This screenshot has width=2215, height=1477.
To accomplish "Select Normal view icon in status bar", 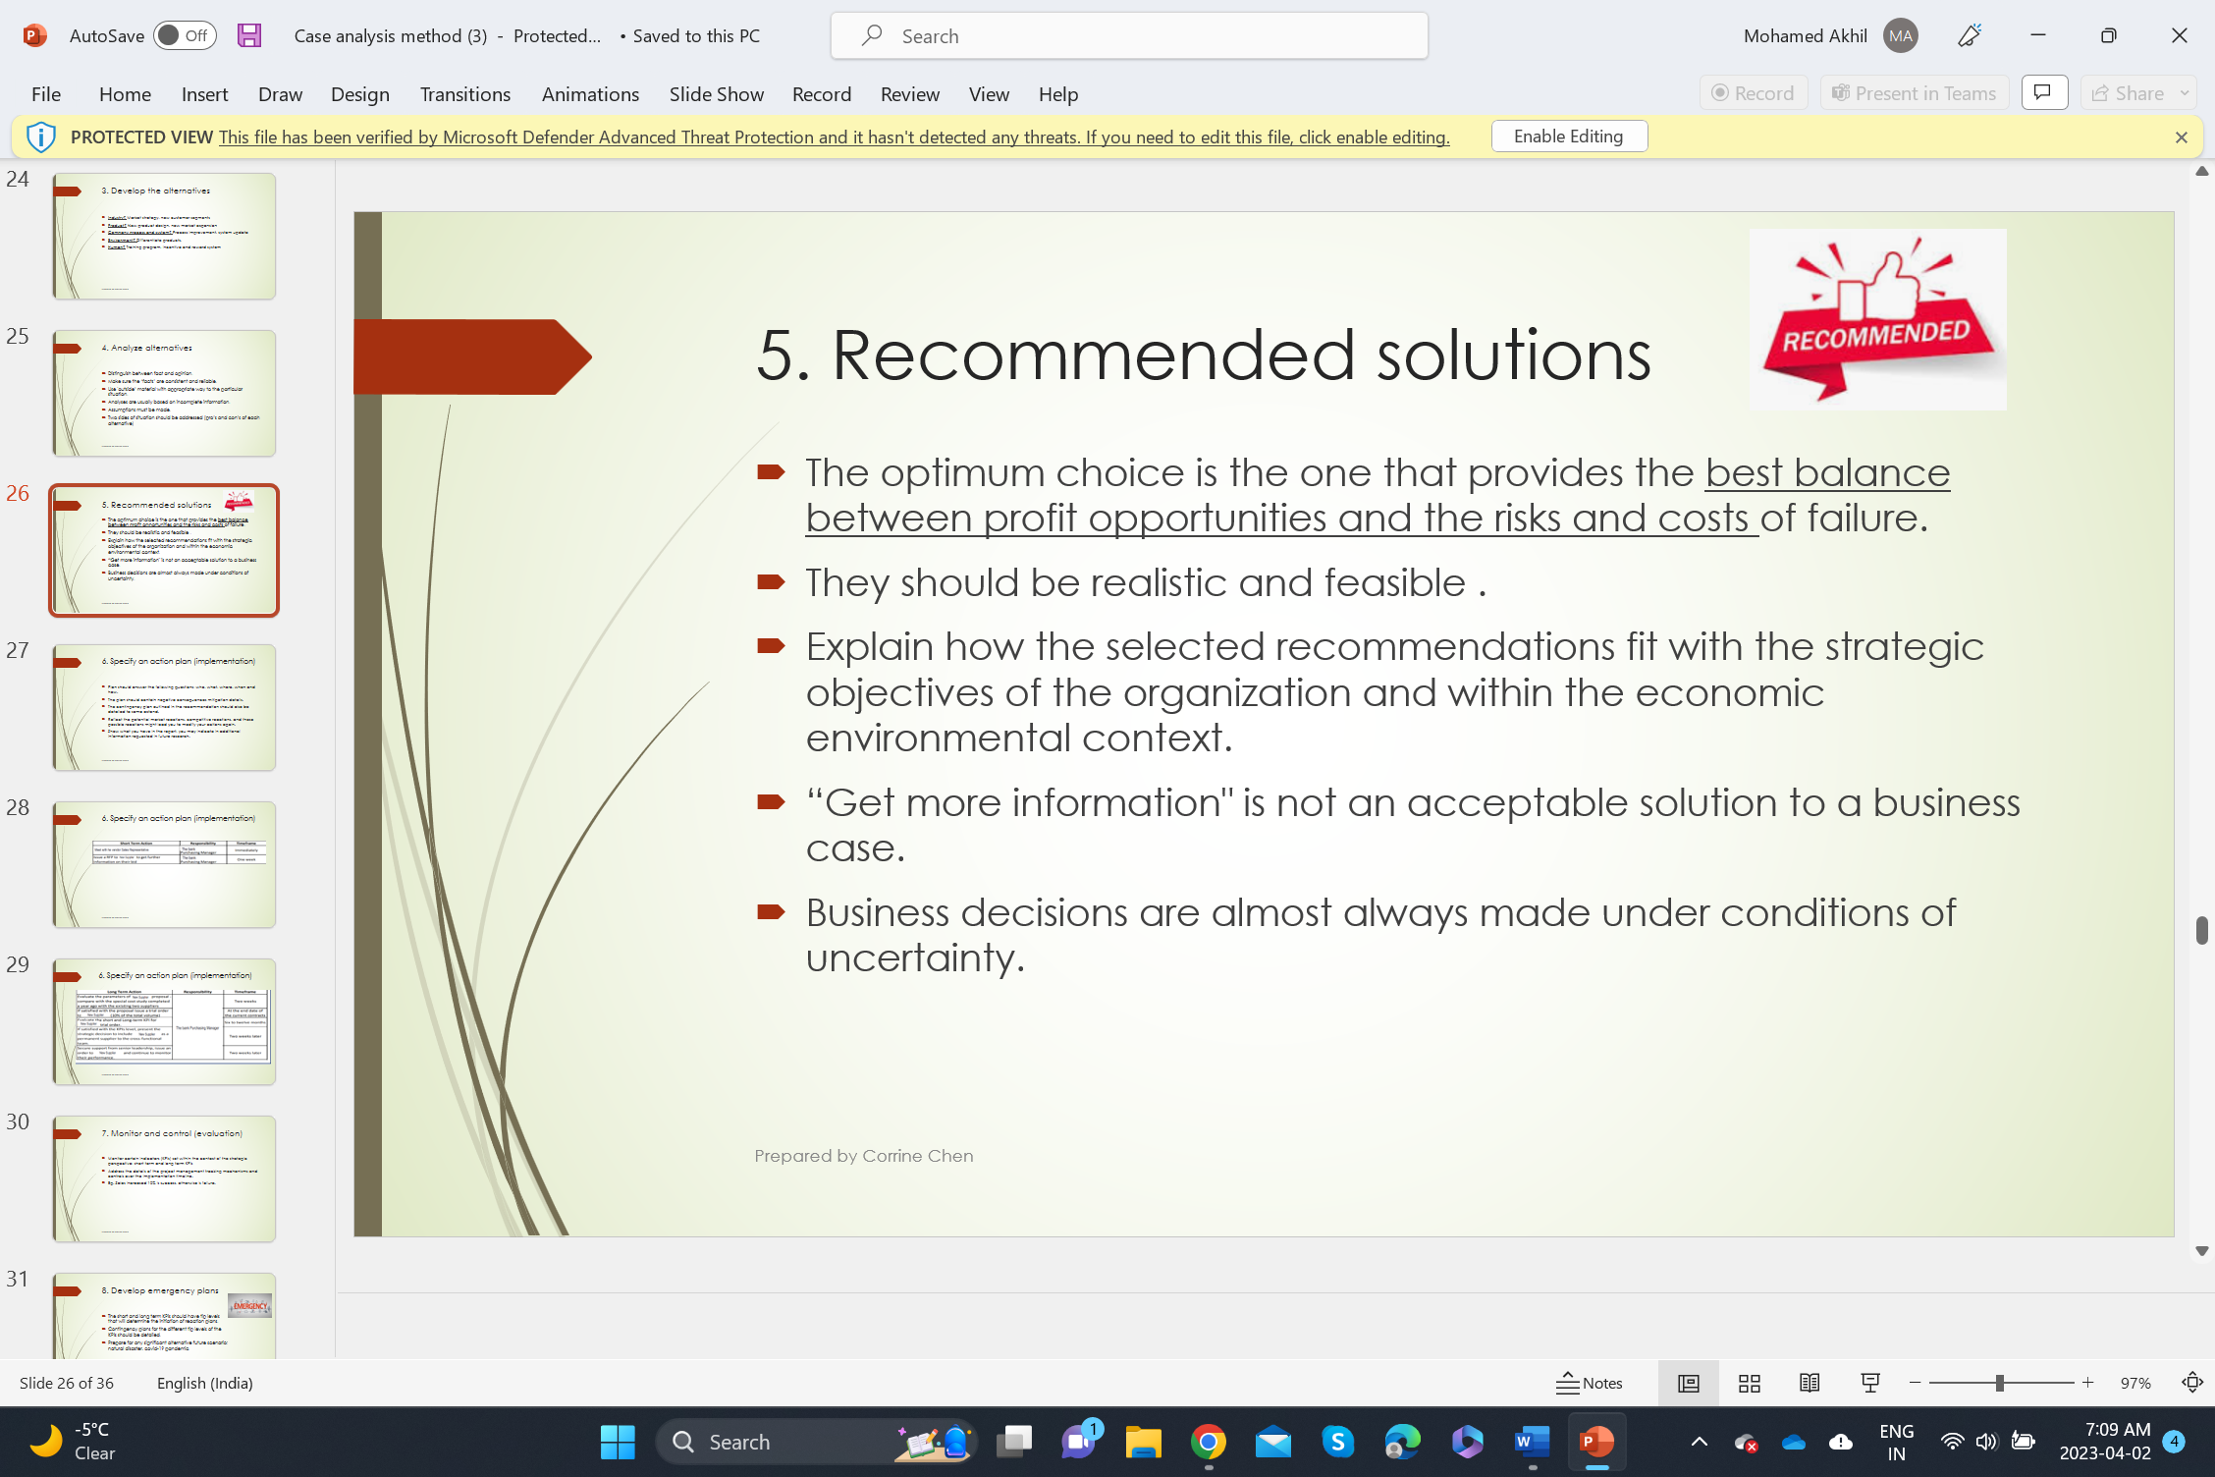I will [x=1688, y=1383].
